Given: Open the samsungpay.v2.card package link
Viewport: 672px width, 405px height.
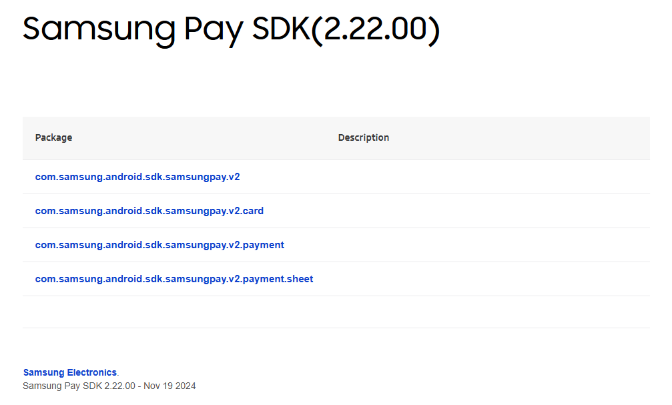Looking at the screenshot, I should point(149,211).
